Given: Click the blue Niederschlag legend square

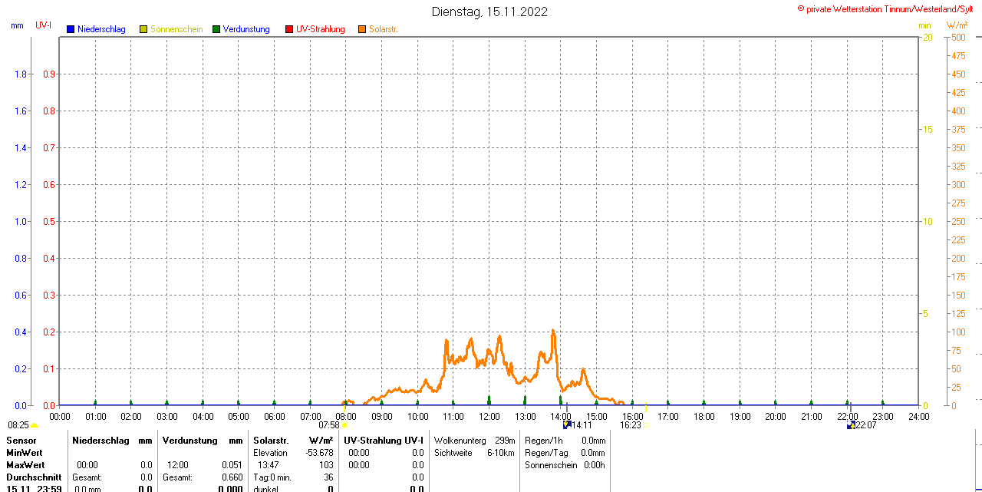Looking at the screenshot, I should tap(71, 29).
